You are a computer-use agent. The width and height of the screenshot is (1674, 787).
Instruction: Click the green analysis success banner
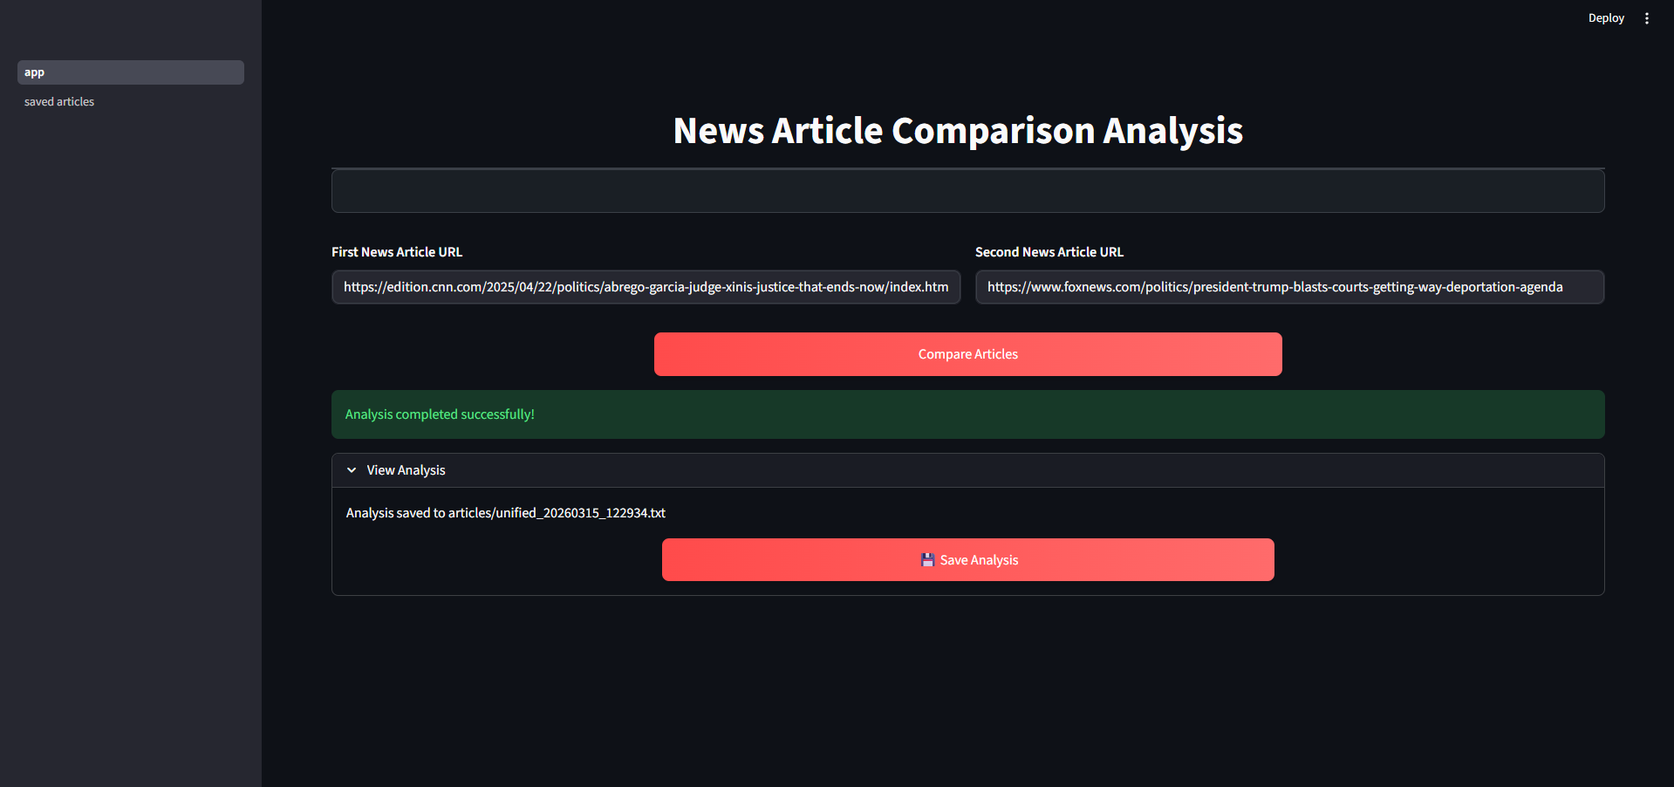click(x=967, y=414)
